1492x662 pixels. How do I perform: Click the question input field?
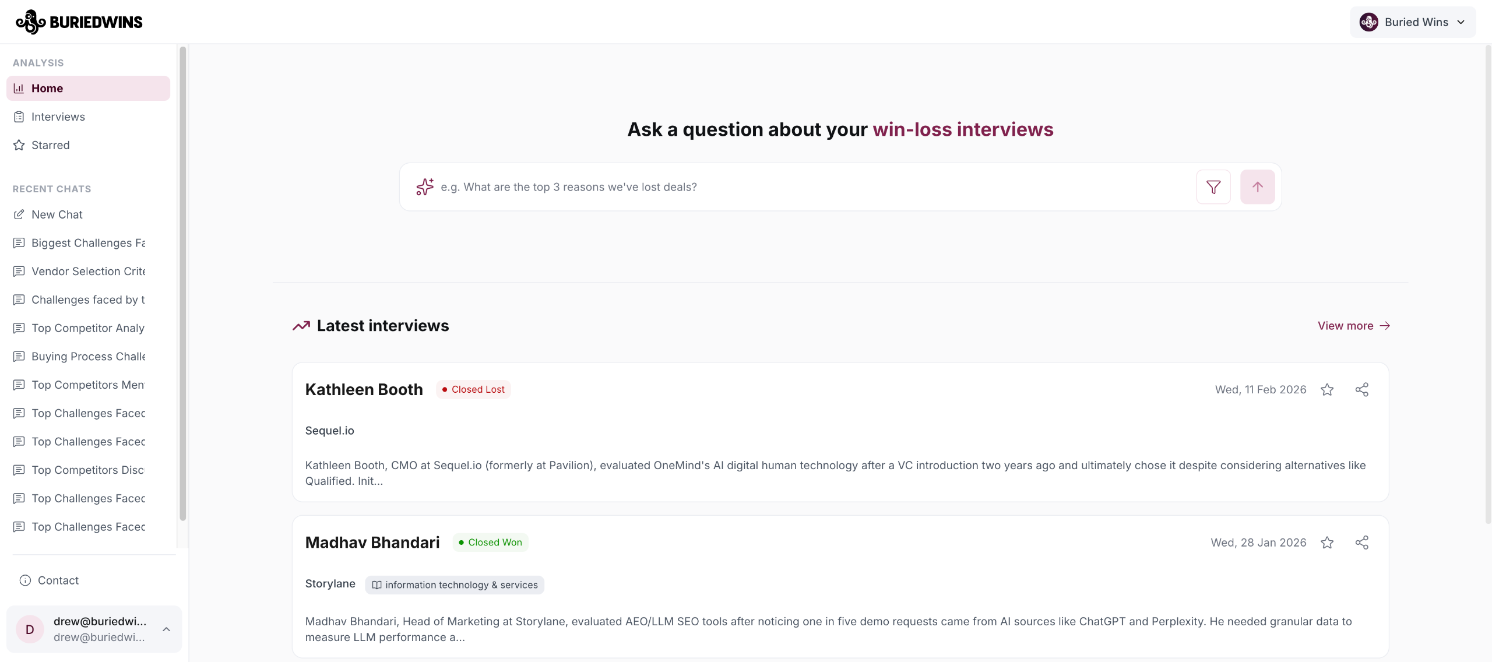click(810, 187)
